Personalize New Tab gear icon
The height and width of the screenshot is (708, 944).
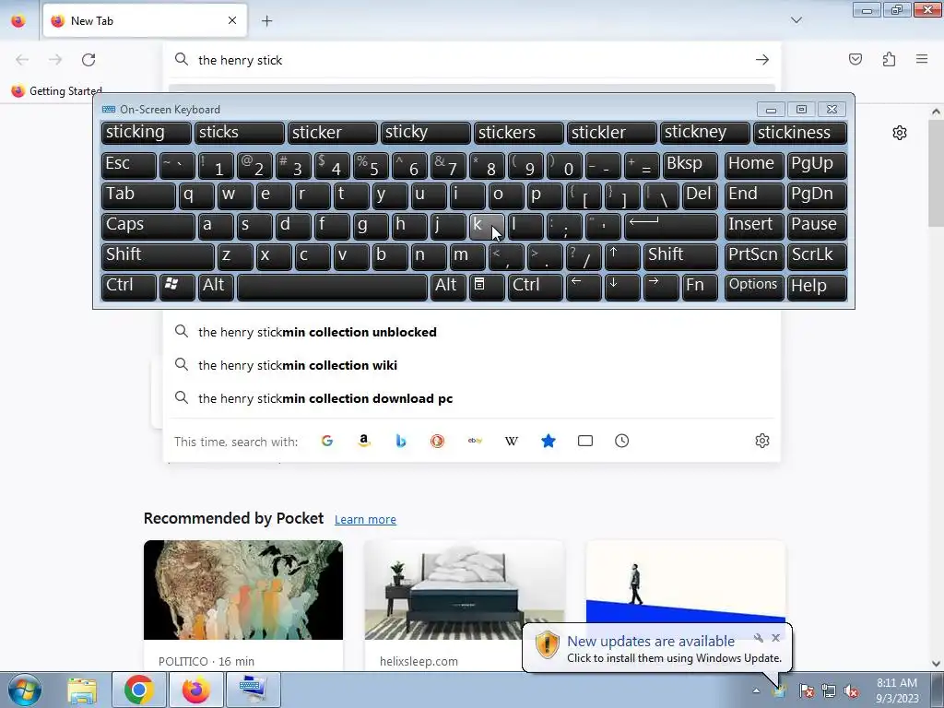900,133
